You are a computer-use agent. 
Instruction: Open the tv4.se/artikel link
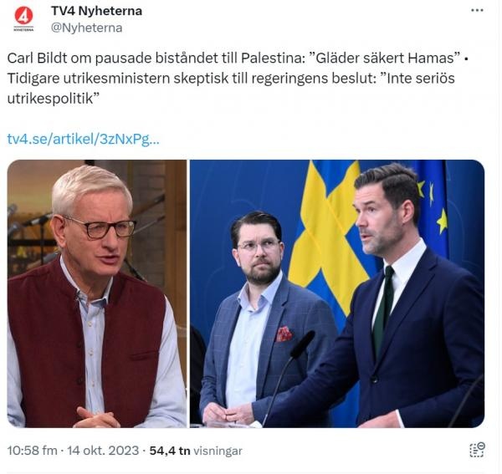pos(83,139)
